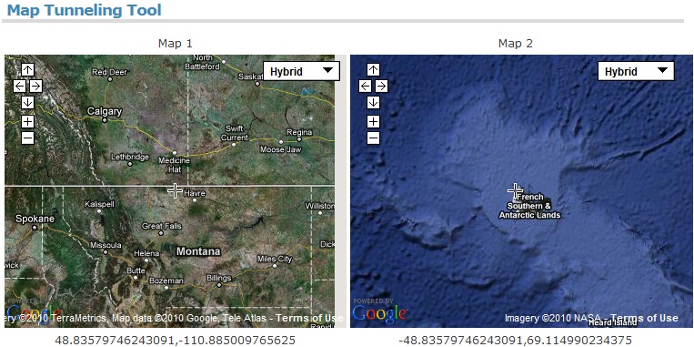694x347 pixels.
Task: Zoom in on Map 2 with plus
Action: click(x=373, y=121)
